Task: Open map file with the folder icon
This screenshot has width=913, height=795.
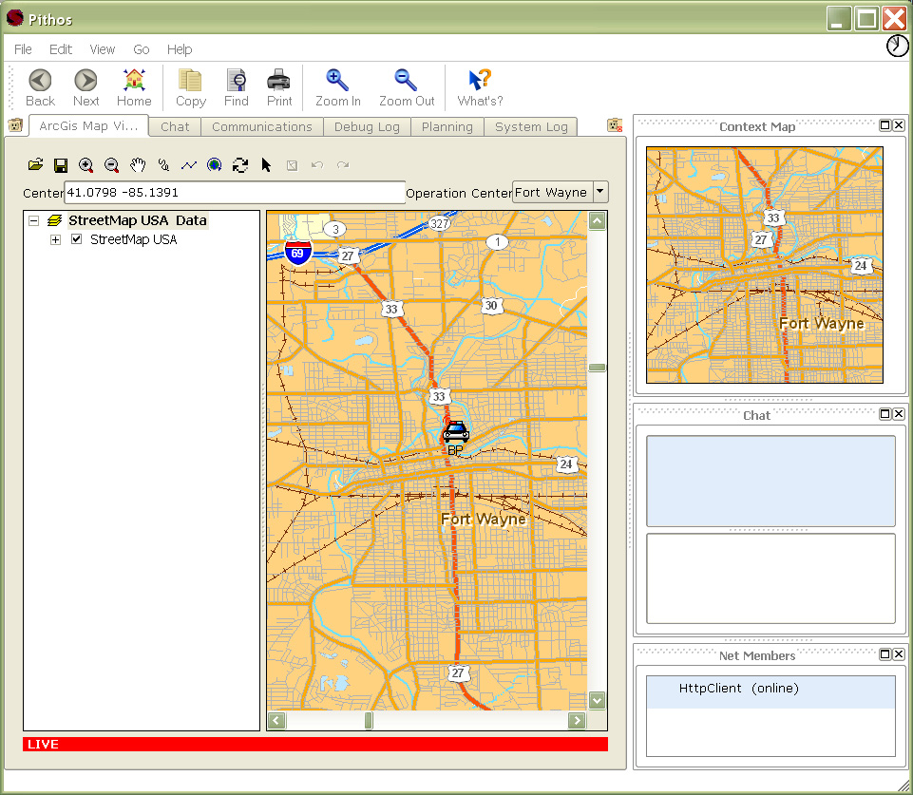Action: coord(35,164)
